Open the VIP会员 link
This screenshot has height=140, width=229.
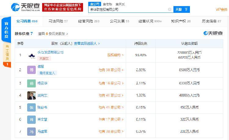point(221,9)
